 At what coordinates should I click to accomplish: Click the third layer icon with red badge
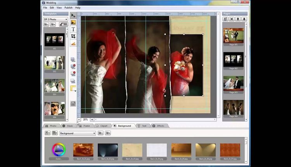click(73, 73)
